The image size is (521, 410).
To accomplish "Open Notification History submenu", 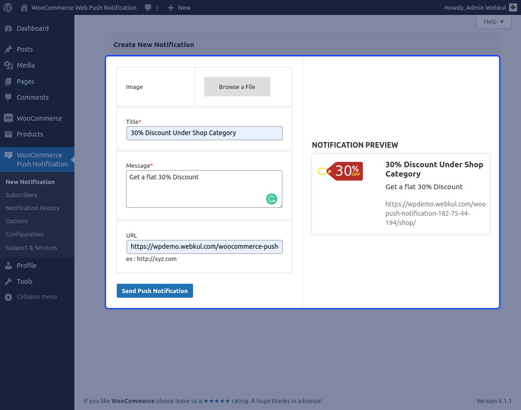I will coord(33,208).
